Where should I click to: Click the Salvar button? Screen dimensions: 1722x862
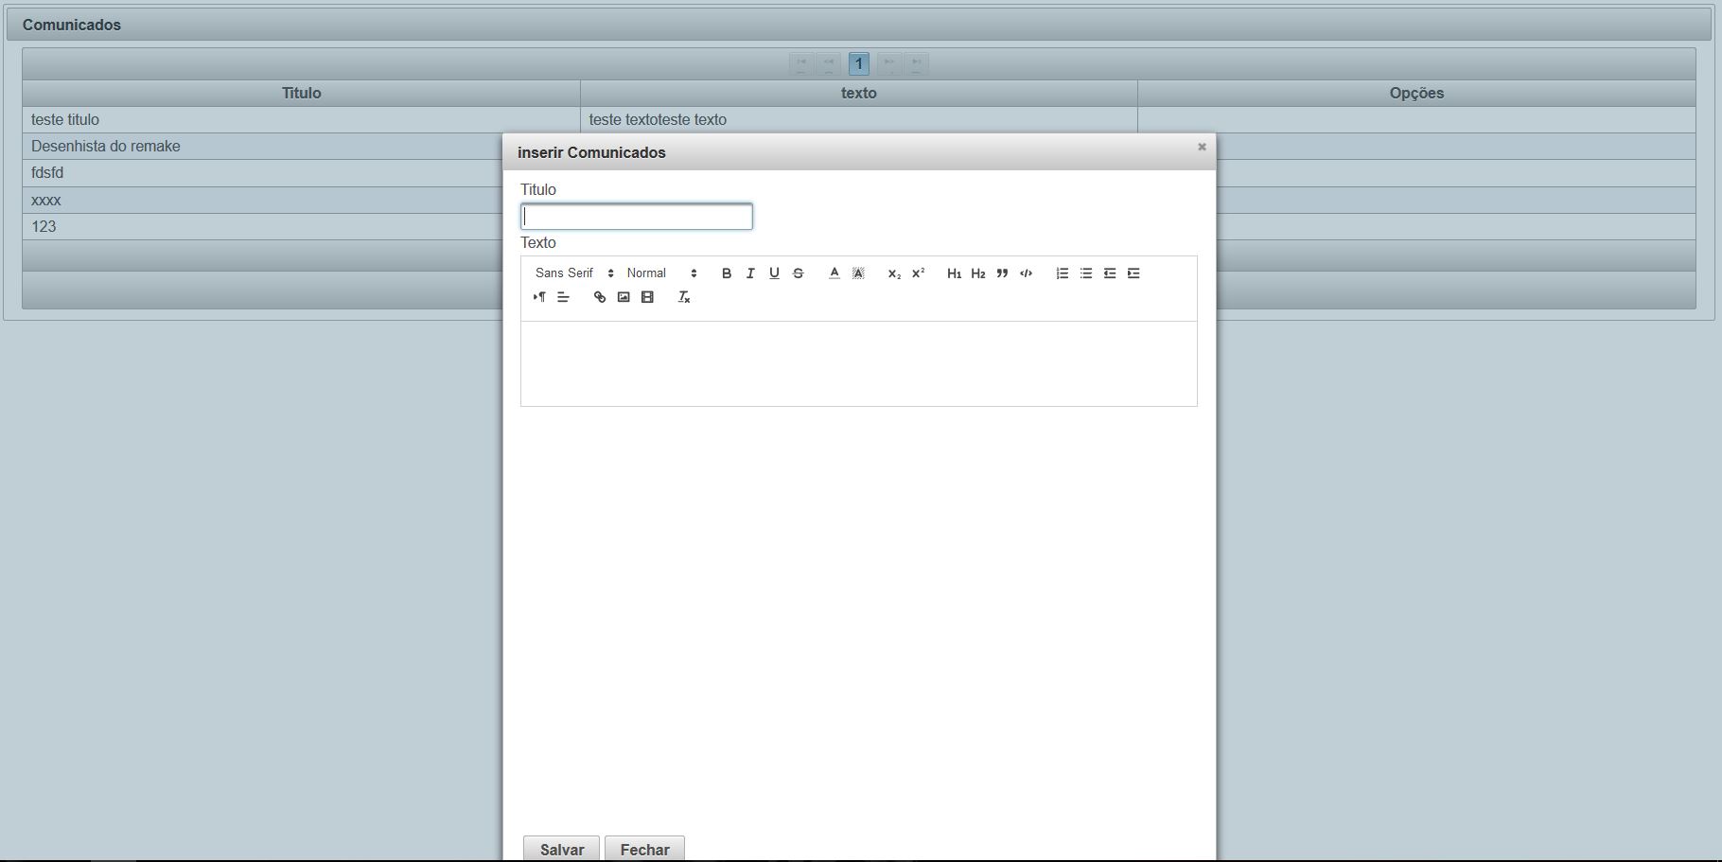(x=561, y=849)
